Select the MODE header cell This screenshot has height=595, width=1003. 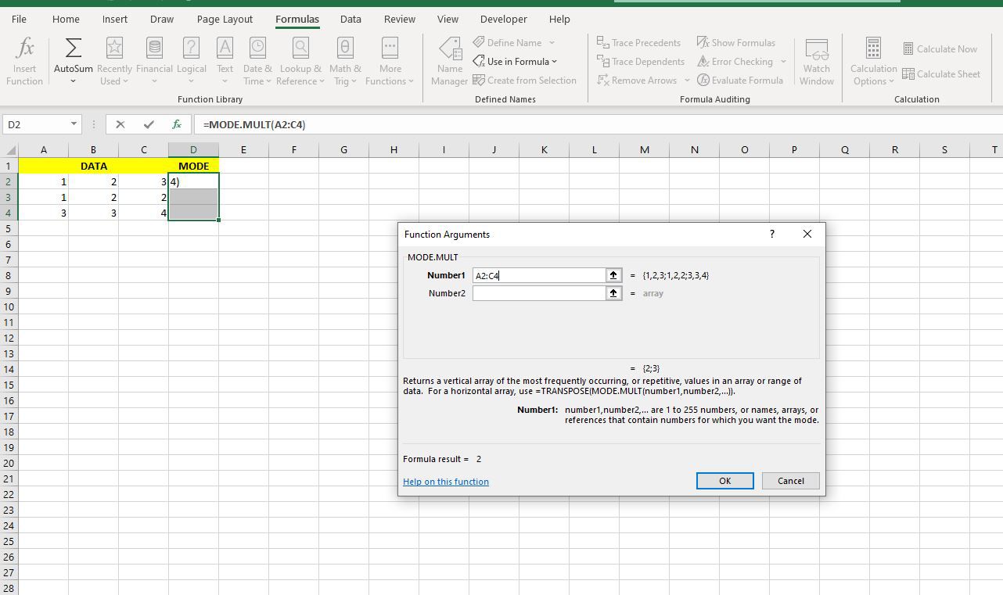coord(193,166)
